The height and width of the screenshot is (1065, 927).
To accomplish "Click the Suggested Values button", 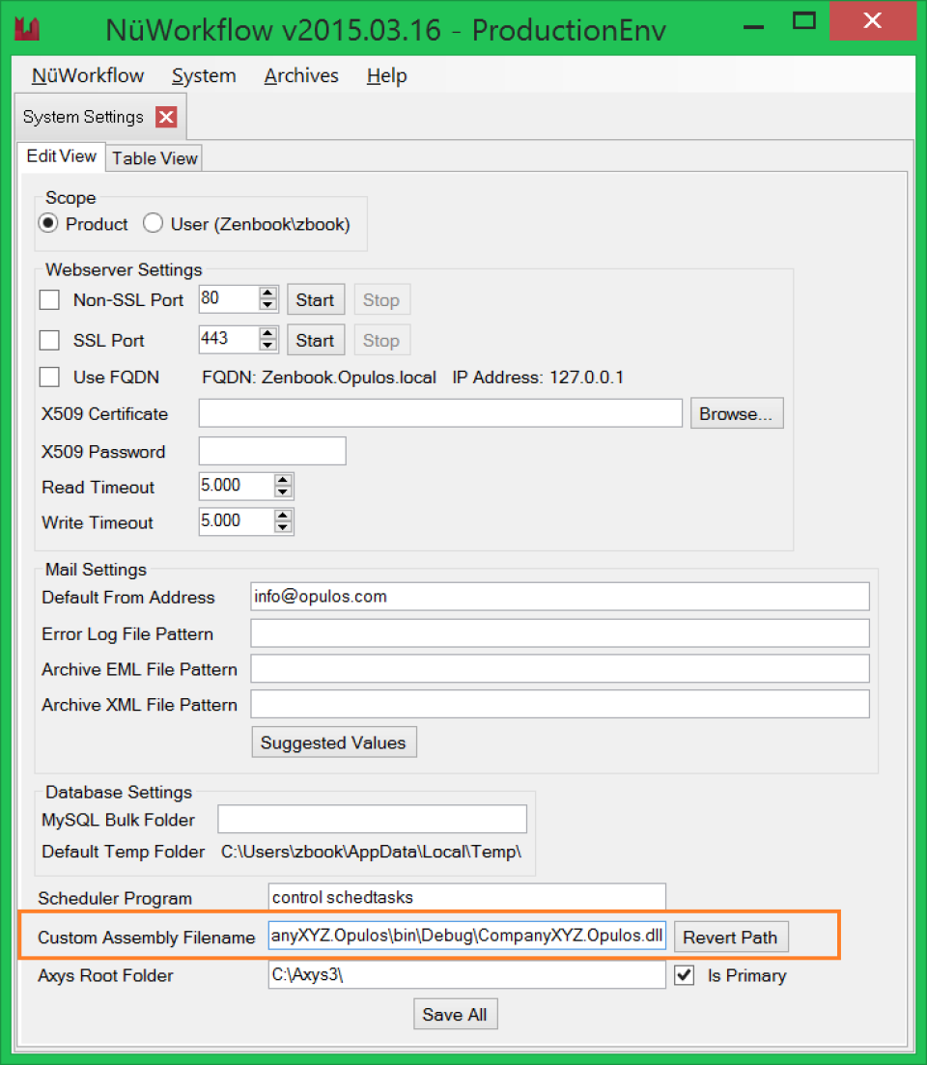I will [333, 742].
